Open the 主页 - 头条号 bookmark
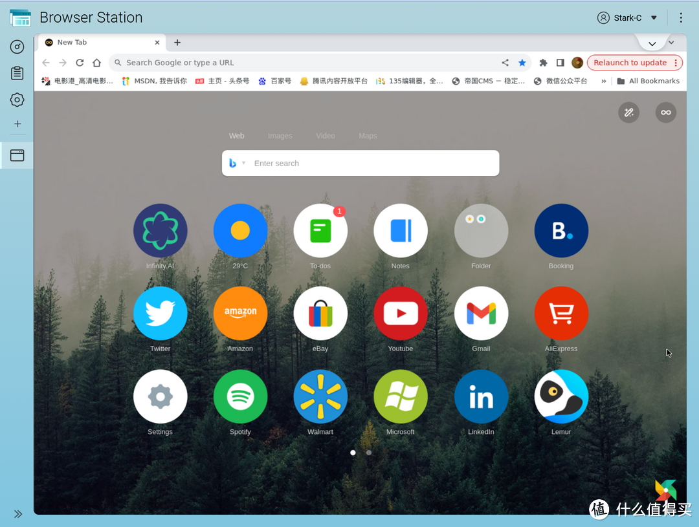 [223, 81]
